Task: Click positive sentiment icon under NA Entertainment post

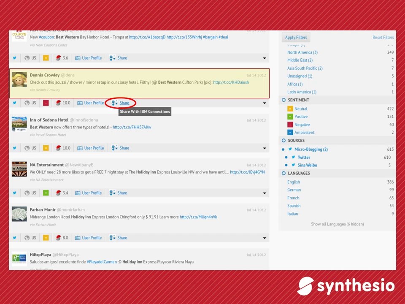Action: pos(46,193)
